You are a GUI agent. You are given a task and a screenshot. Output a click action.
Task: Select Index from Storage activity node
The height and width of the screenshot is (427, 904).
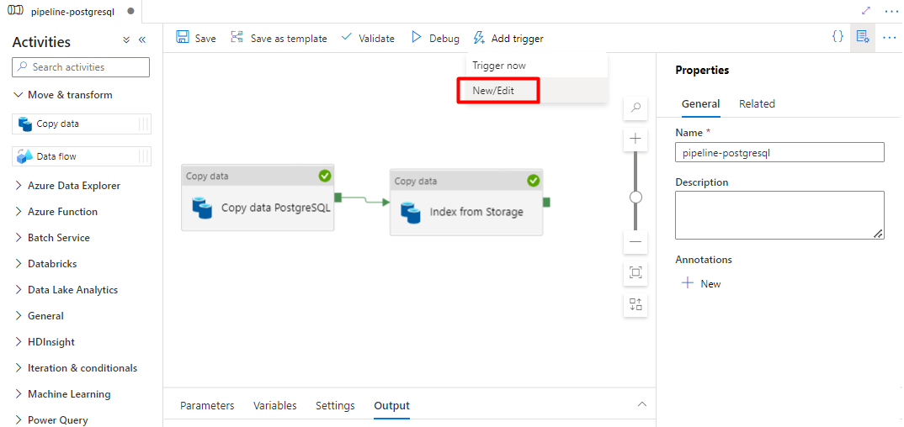point(466,202)
